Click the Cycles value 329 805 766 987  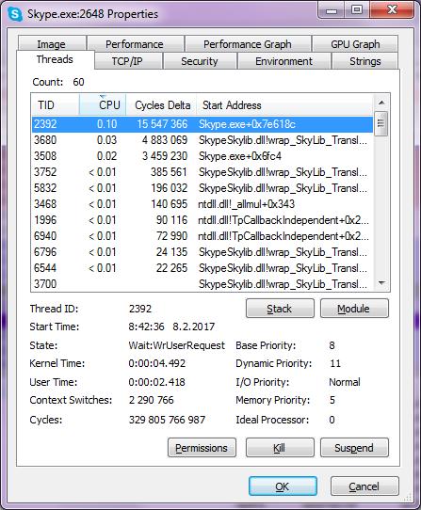(167, 420)
